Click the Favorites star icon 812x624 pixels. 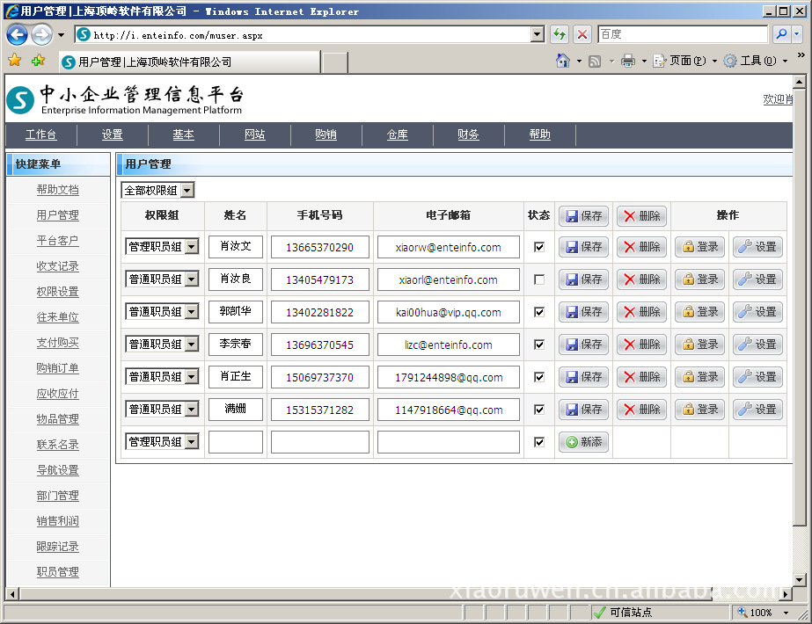pyautogui.click(x=14, y=61)
